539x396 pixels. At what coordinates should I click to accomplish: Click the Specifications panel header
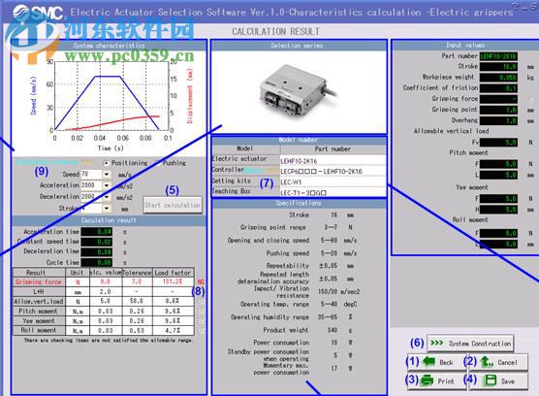click(x=299, y=203)
